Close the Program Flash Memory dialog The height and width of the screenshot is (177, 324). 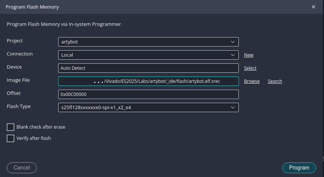click(x=313, y=7)
